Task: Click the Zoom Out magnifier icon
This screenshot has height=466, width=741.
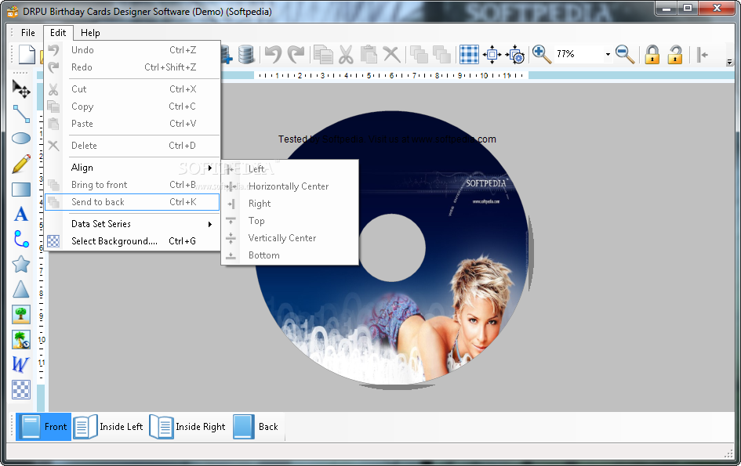Action: tap(625, 54)
